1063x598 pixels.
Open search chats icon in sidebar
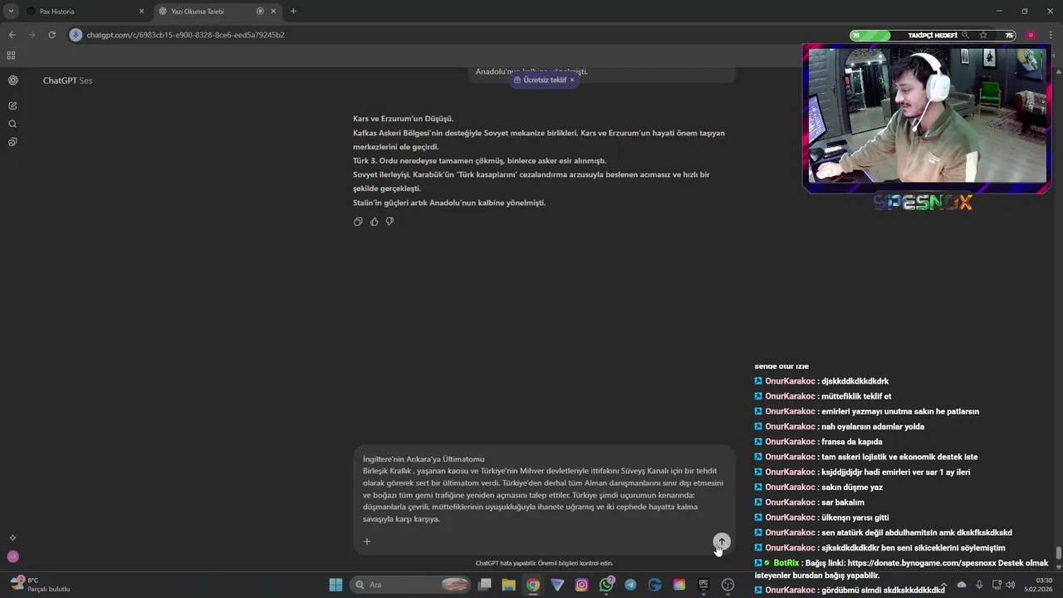click(x=12, y=124)
